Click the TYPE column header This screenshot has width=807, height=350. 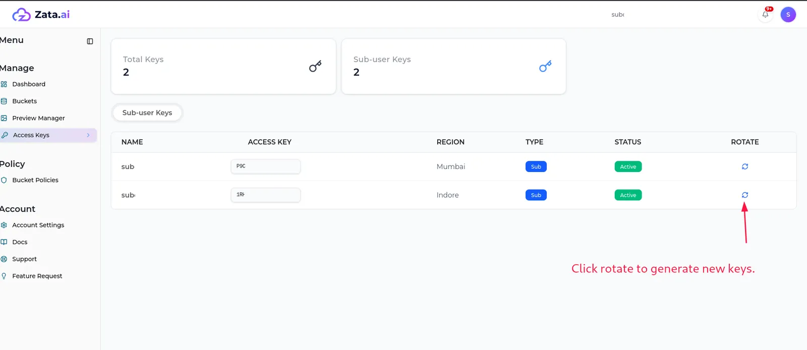pos(535,142)
